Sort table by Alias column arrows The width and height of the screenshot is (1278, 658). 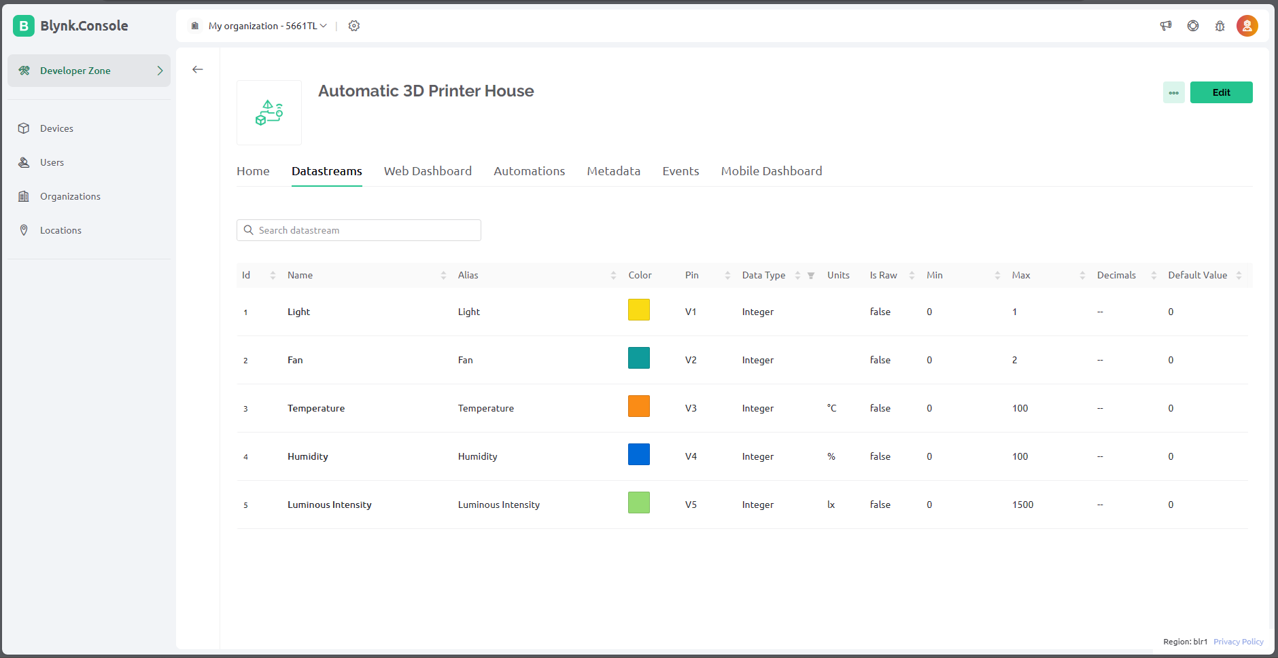tap(613, 275)
